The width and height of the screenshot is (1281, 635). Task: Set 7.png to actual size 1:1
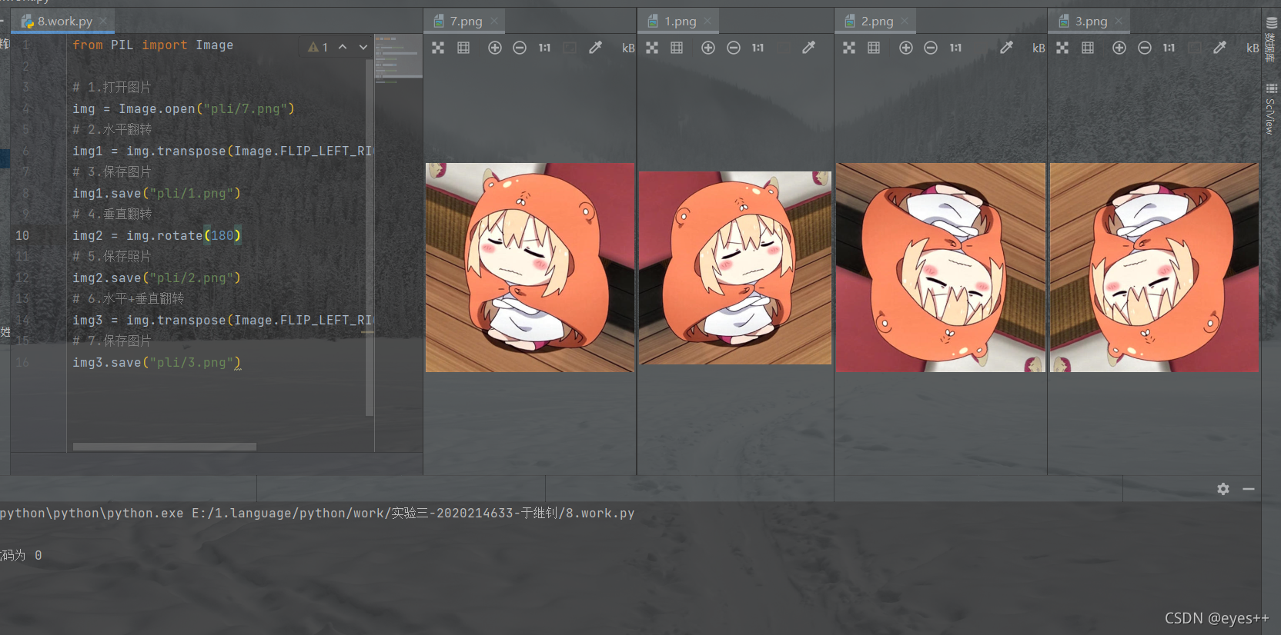point(544,48)
